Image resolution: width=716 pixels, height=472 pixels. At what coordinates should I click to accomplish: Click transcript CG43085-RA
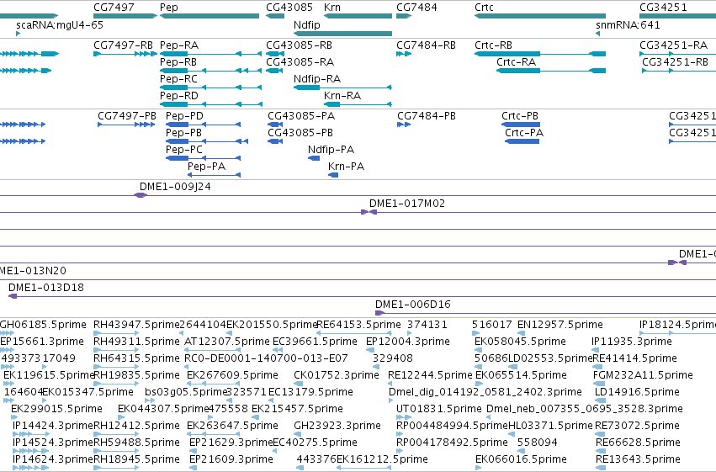coord(274,71)
